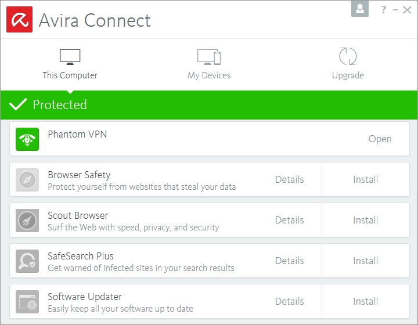Screen dimensions: 418x325
Task: Show Details for Scout Browser
Action: coord(289,220)
